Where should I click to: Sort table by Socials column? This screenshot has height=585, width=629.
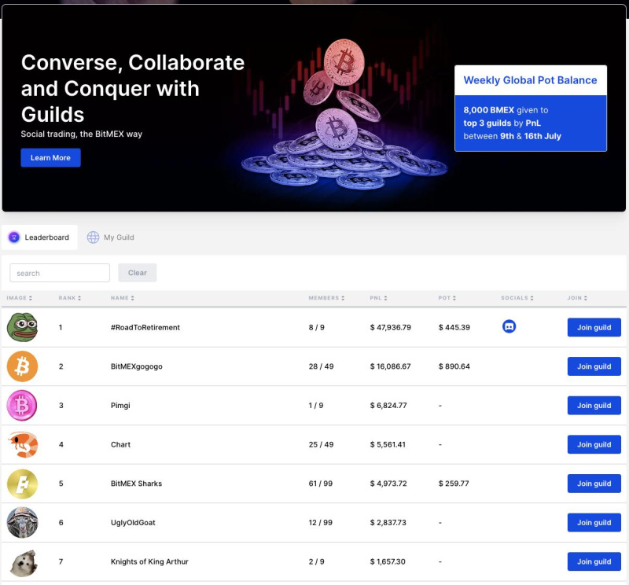click(517, 298)
